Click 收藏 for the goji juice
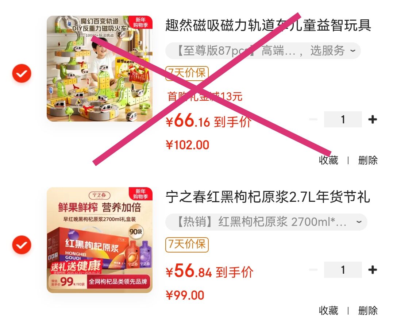 [329, 311]
